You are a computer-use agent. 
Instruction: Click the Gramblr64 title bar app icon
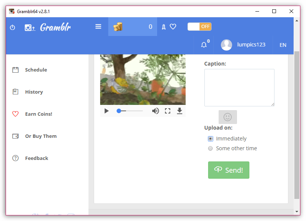click(12, 11)
